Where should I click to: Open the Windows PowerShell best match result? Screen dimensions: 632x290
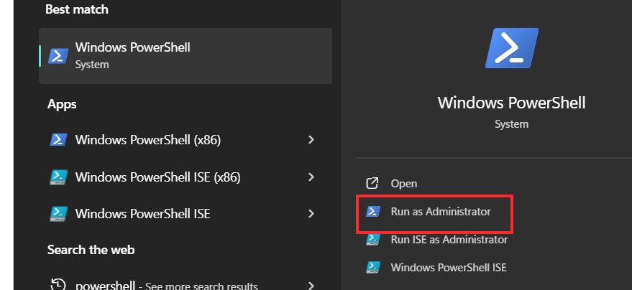[x=186, y=56]
